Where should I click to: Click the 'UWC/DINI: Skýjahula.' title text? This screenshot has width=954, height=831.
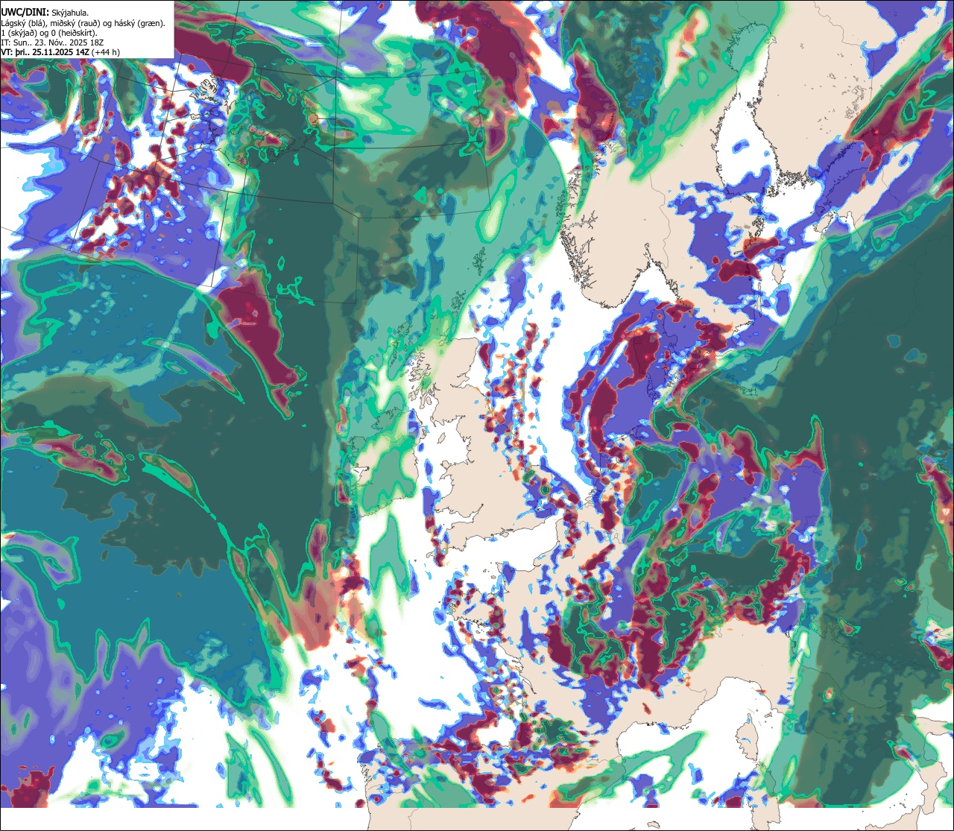pyautogui.click(x=45, y=12)
